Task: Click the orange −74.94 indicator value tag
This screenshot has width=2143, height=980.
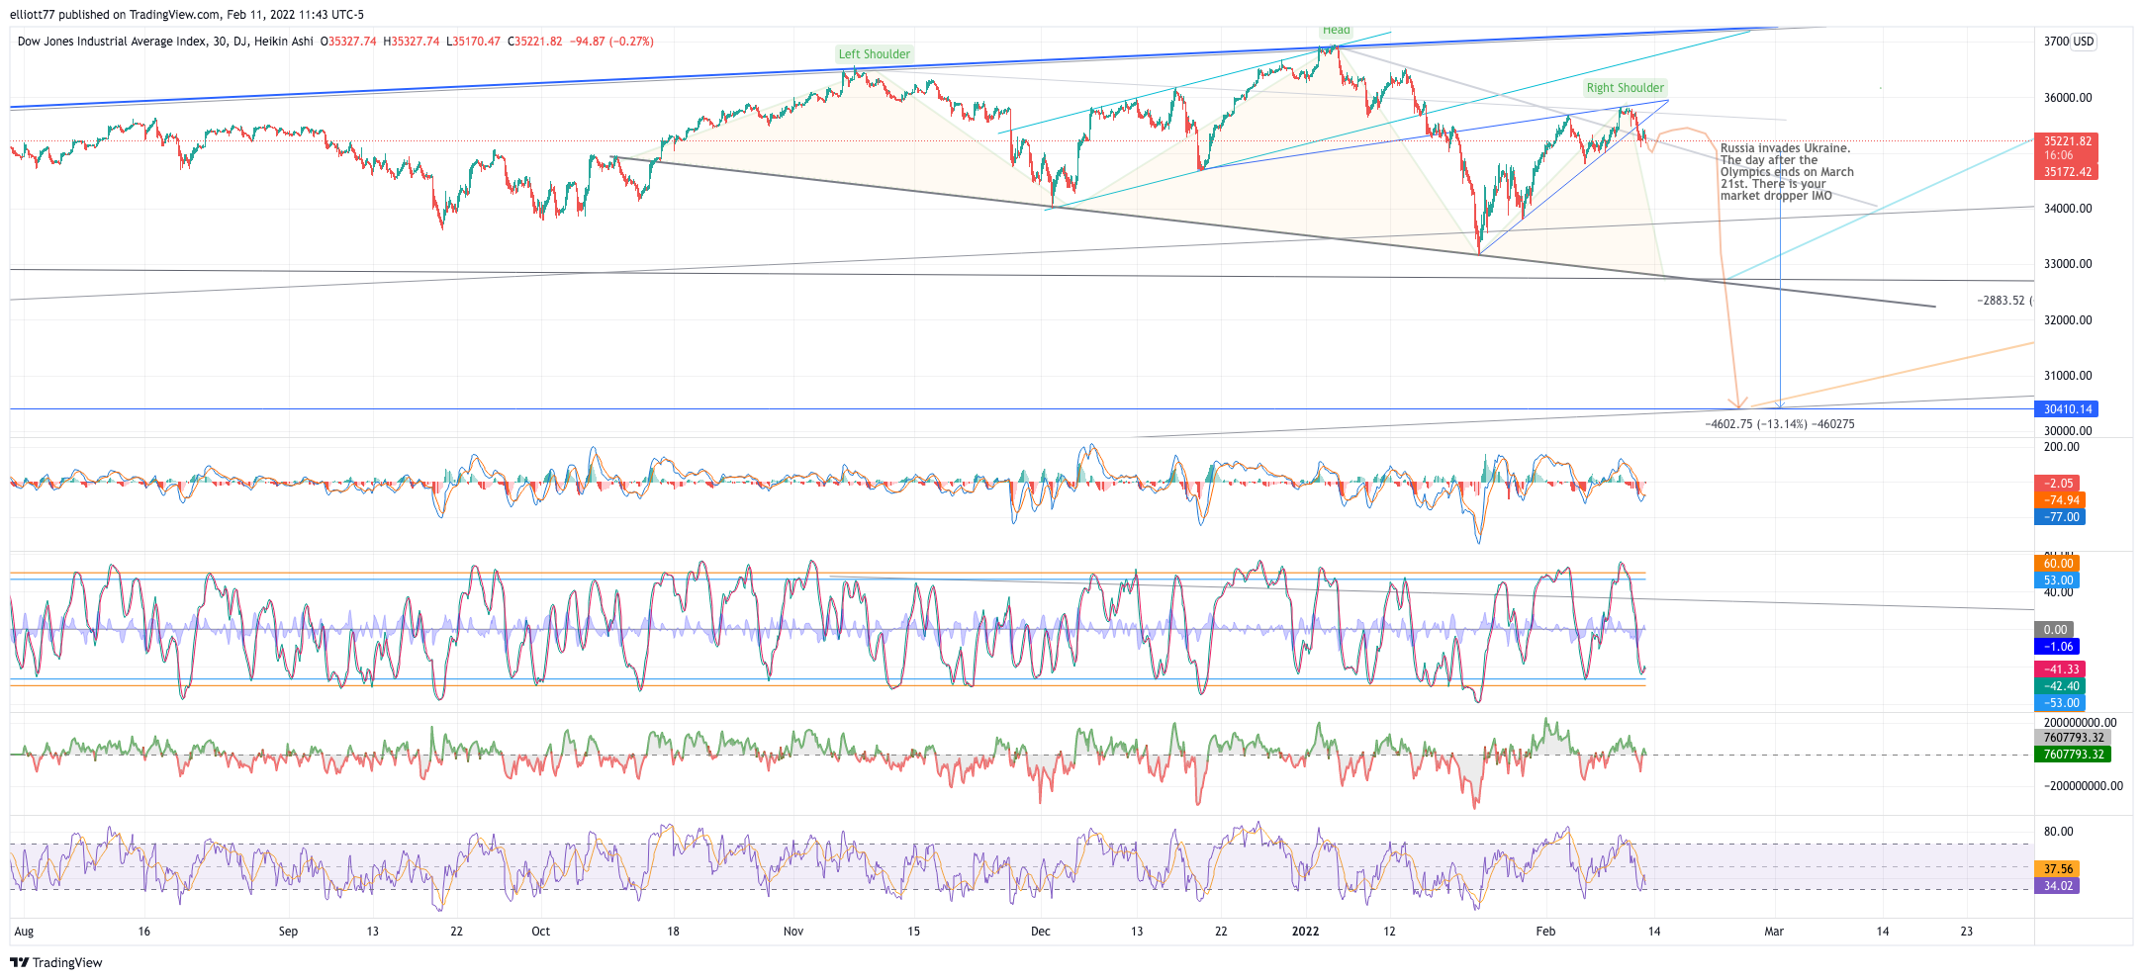Action: coord(2060,500)
